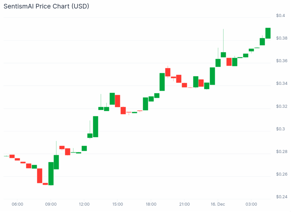
Task: Click the 03:00 time axis label
Action: tap(251, 204)
